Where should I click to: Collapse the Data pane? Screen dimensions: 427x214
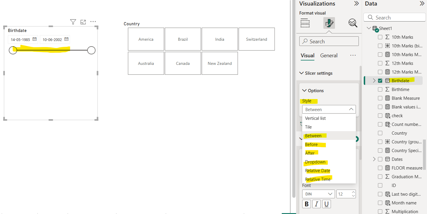point(422,4)
